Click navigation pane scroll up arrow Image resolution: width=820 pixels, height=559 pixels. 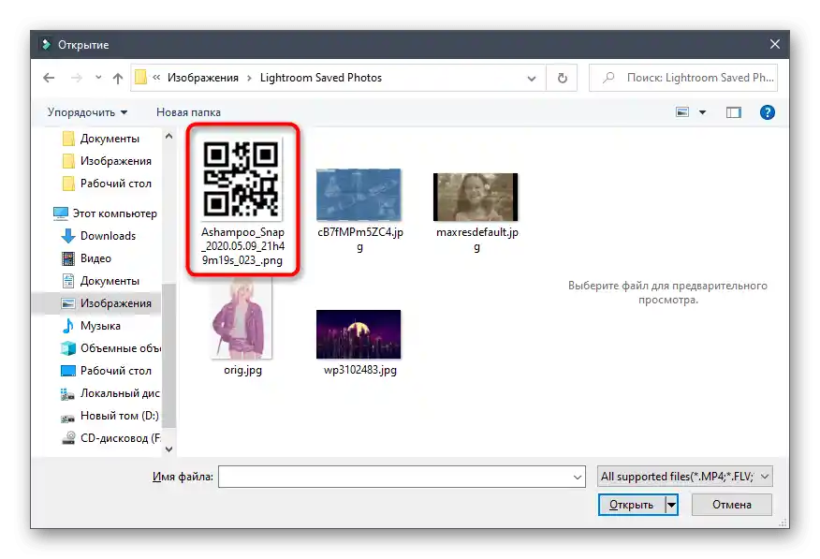click(x=168, y=136)
